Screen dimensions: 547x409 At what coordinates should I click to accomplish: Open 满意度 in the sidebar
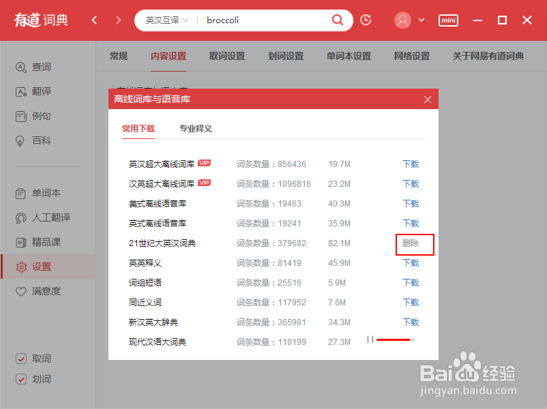pyautogui.click(x=38, y=291)
